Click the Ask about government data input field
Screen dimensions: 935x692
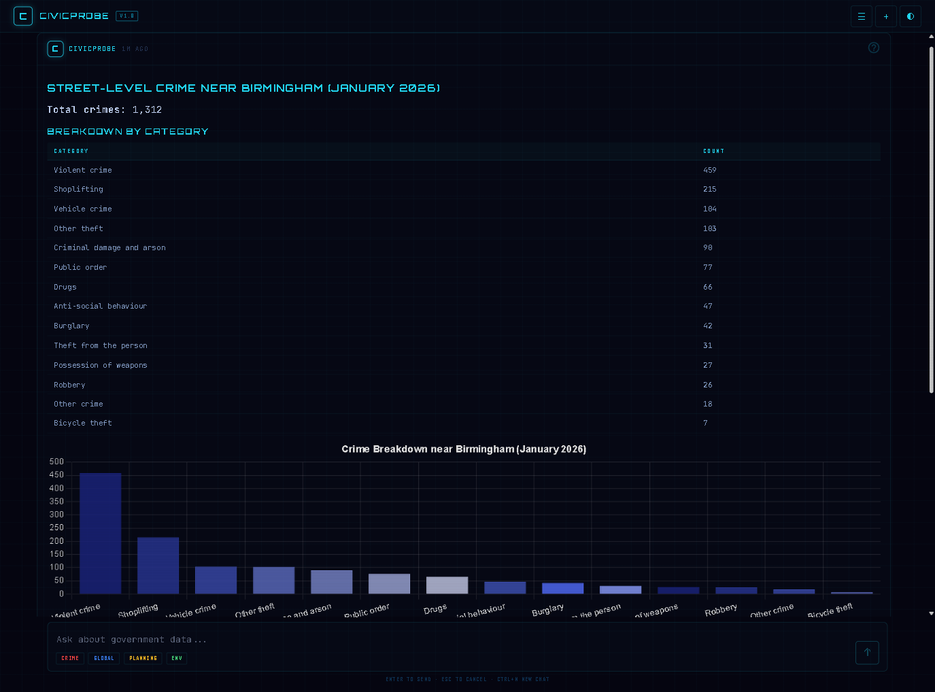[272, 639]
